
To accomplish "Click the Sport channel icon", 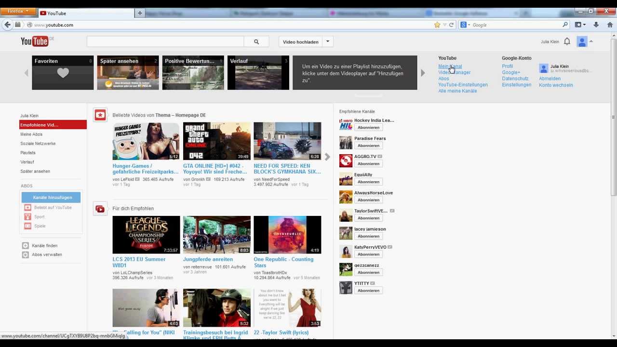I will [x=27, y=217].
